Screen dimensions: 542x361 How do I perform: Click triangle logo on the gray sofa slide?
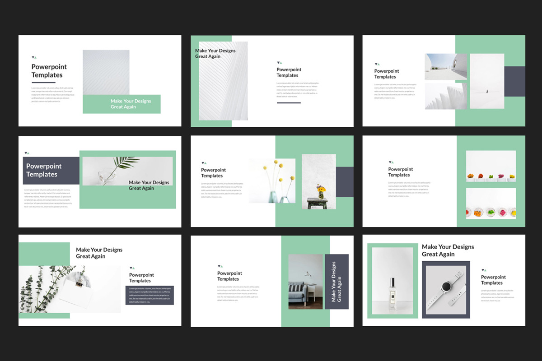pyautogui.click(x=220, y=266)
